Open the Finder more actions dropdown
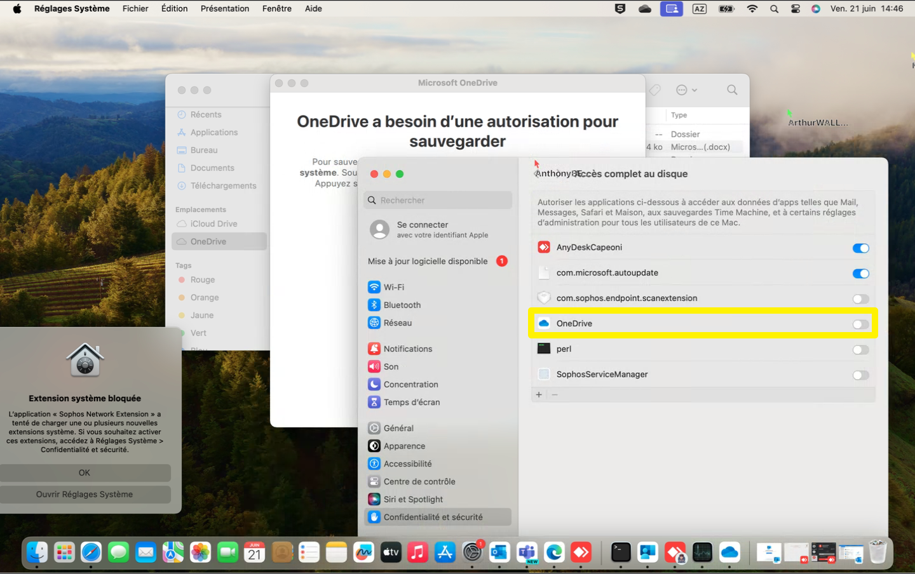Viewport: 915px width, 574px height. [x=687, y=90]
